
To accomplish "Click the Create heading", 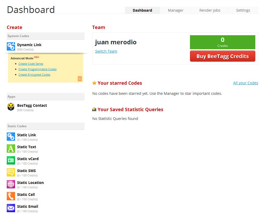I will pos(15,27).
